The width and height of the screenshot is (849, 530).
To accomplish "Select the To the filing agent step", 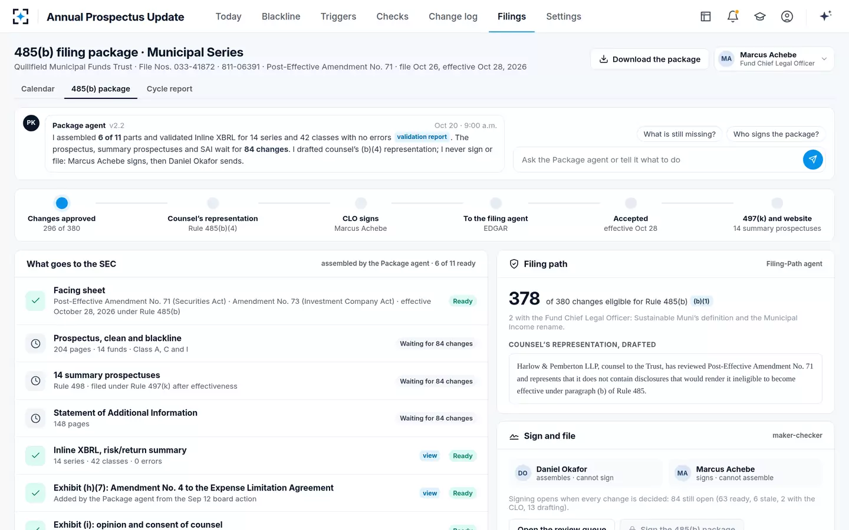I will pos(496,215).
